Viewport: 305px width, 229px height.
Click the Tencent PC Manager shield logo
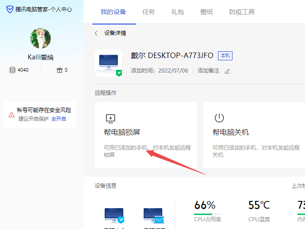point(10,10)
